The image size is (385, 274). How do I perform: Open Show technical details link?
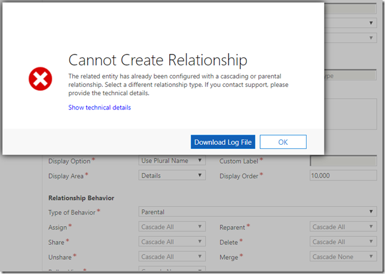pos(99,108)
